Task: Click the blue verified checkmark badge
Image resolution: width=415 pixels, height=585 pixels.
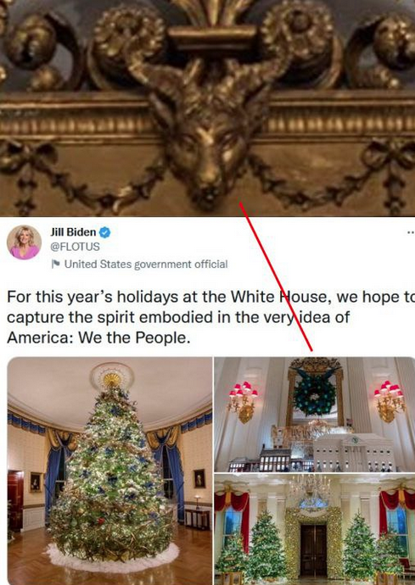Action: pyautogui.click(x=104, y=232)
